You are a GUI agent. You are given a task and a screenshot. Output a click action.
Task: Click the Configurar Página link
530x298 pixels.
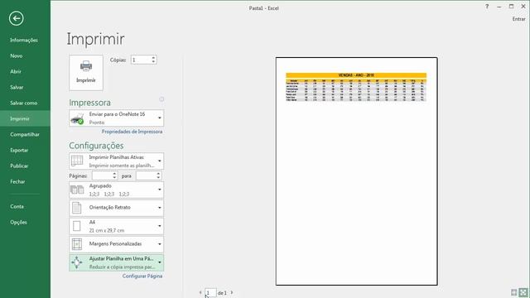click(142, 276)
